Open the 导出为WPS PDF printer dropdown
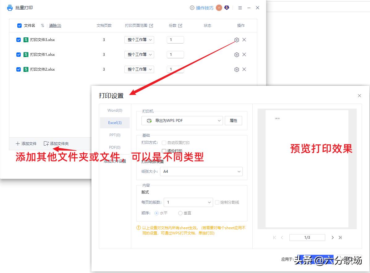 [x=182, y=120]
